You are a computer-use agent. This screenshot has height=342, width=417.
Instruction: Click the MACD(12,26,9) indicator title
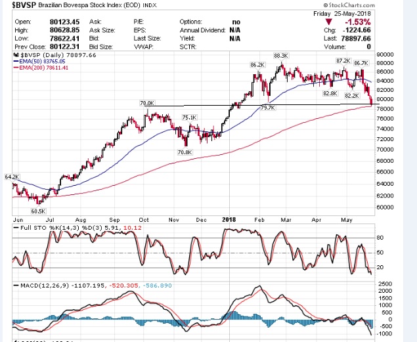click(x=45, y=286)
